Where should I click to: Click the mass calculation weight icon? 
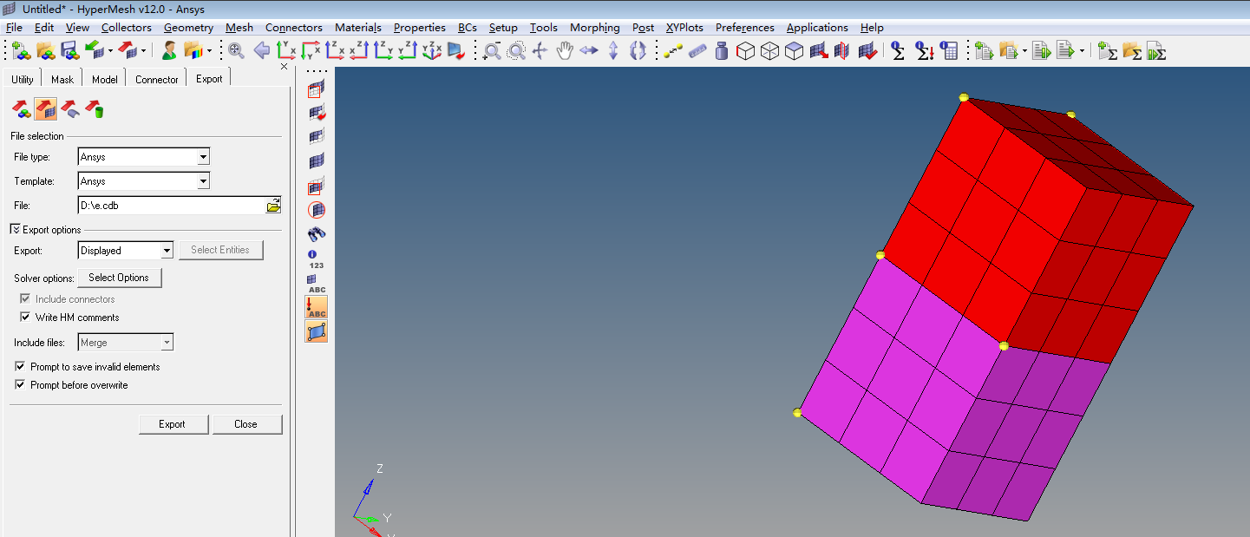722,51
